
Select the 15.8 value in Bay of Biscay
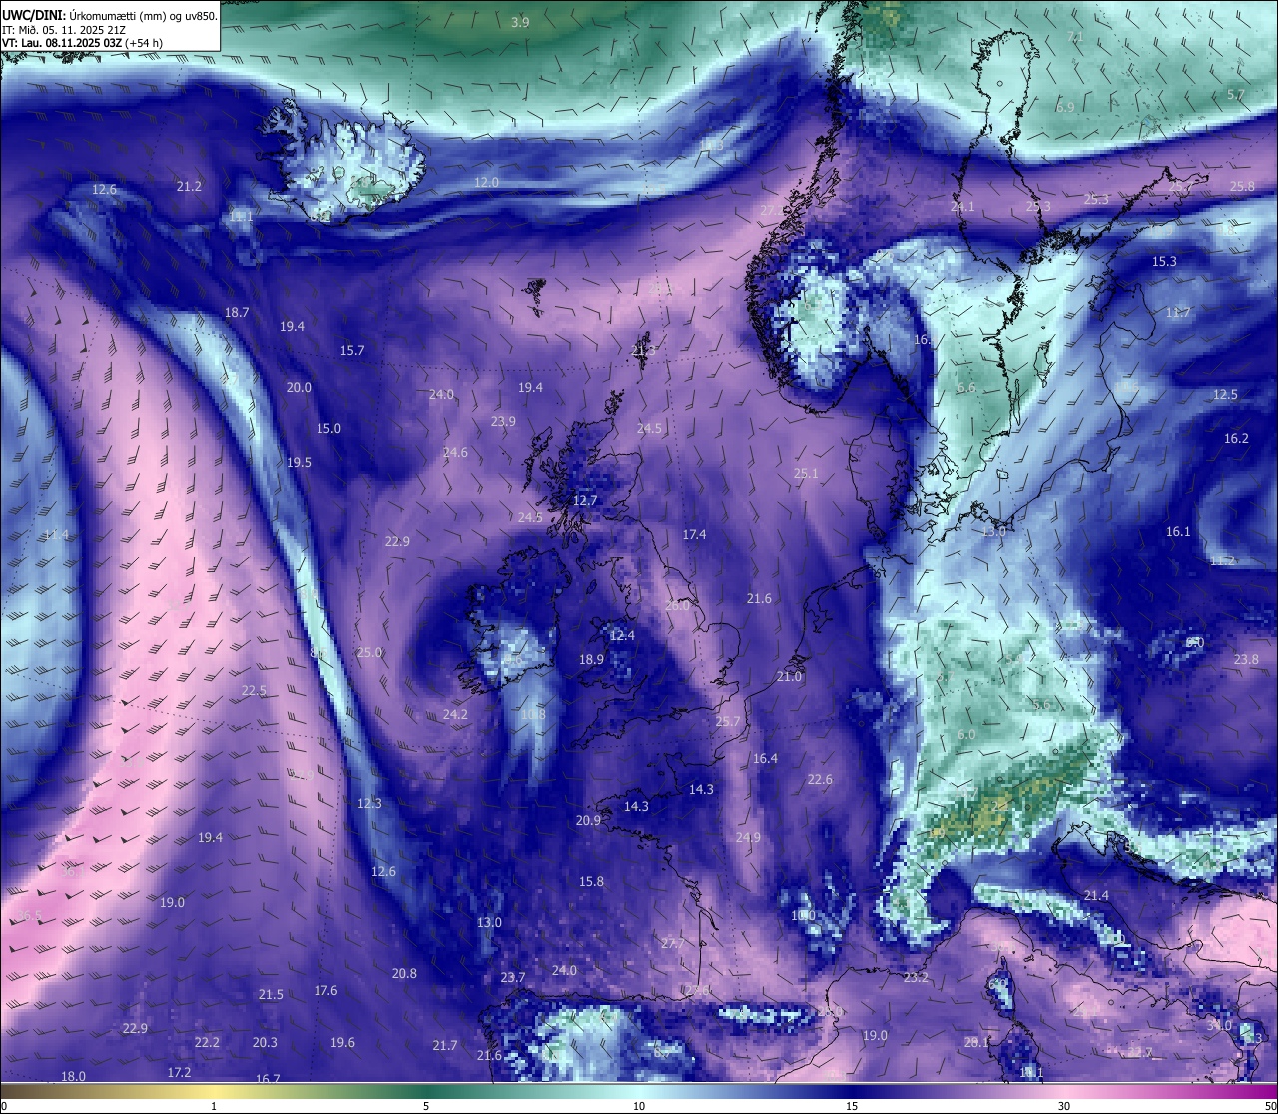(x=591, y=881)
